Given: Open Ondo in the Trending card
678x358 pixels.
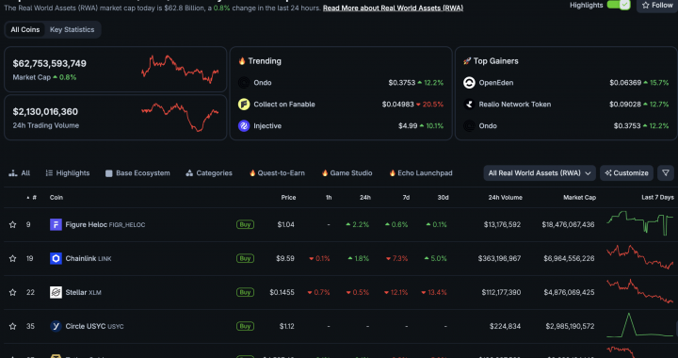Looking at the screenshot, I should [263, 83].
